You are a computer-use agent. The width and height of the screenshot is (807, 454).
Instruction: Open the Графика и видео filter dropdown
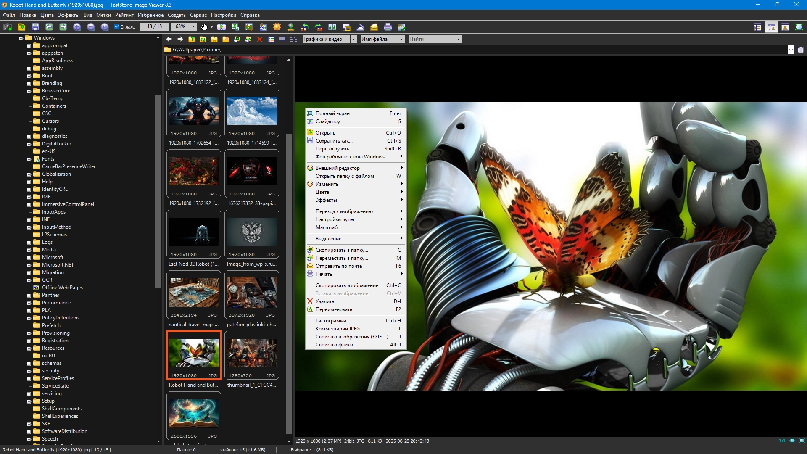pos(353,39)
